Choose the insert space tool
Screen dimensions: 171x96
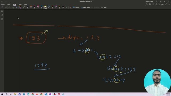click(17, 7)
